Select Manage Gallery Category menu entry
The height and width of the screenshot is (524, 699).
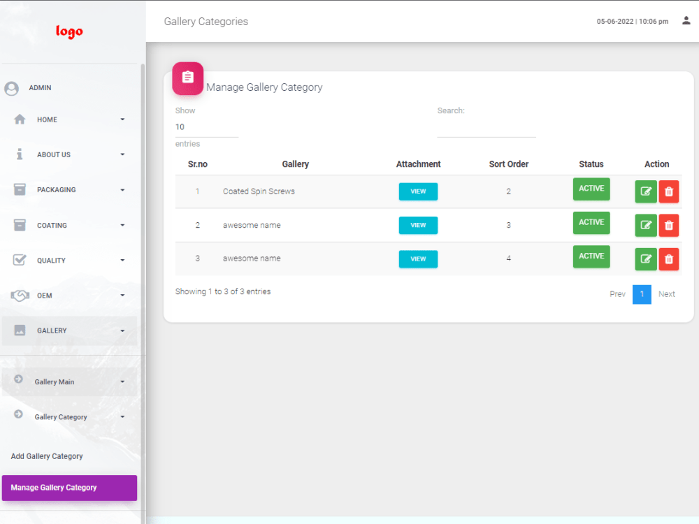point(69,488)
